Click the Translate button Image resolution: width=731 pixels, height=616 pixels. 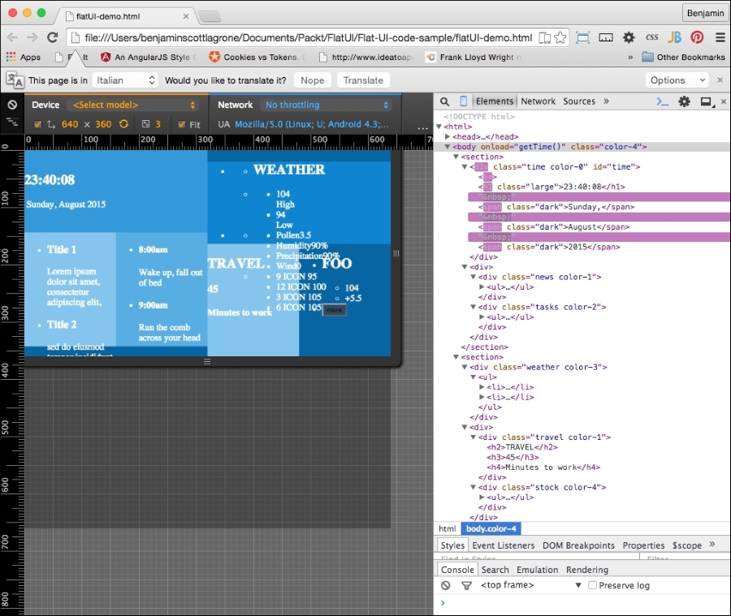coord(362,80)
